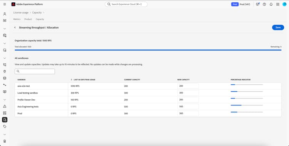
Task: Save the capacity allocation
Action: click(x=278, y=27)
